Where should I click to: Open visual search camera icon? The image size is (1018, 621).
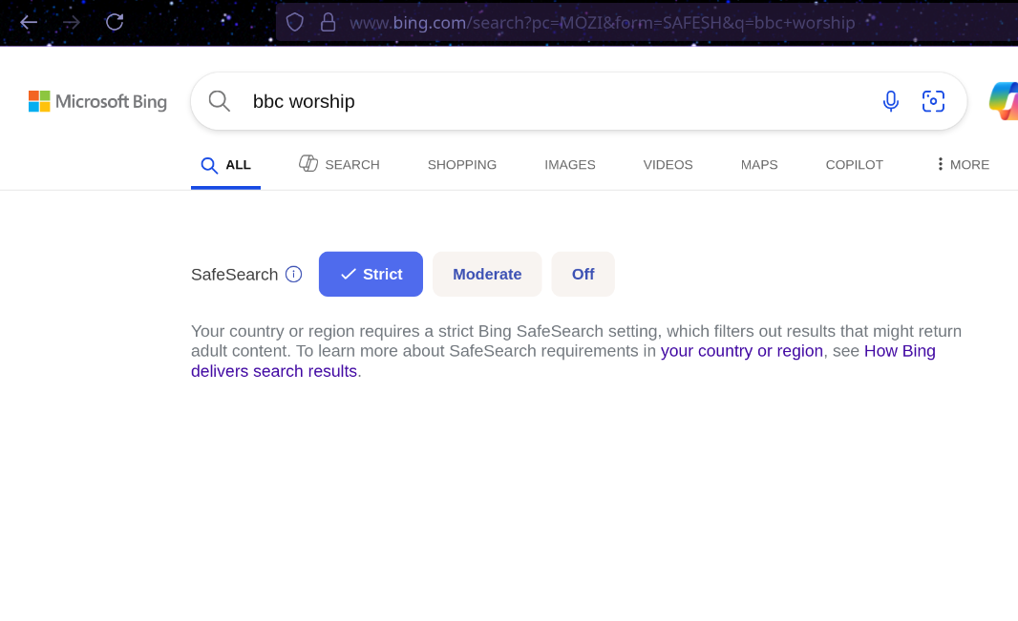pos(933,101)
